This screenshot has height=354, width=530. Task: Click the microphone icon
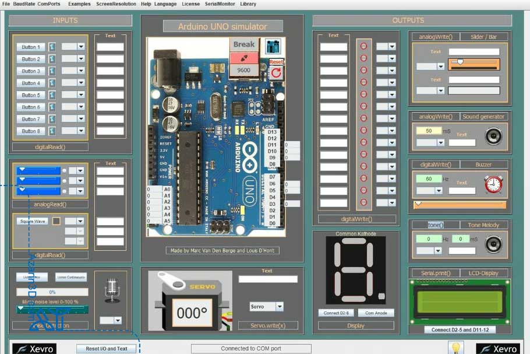tap(112, 290)
